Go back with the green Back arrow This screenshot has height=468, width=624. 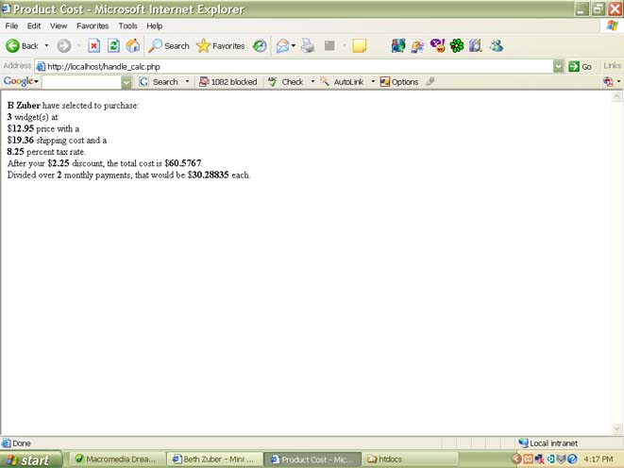(x=23, y=46)
